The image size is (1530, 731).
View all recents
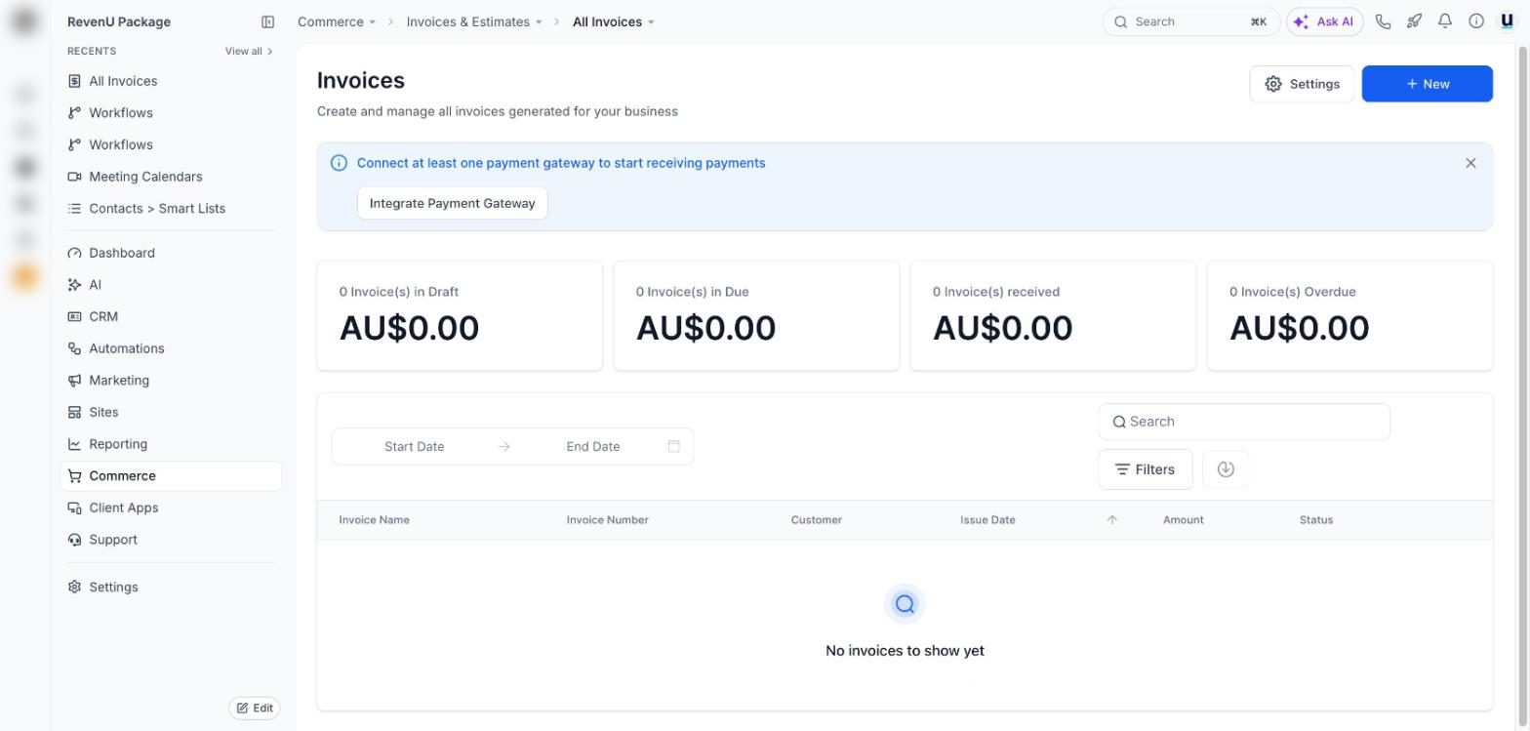(x=249, y=51)
